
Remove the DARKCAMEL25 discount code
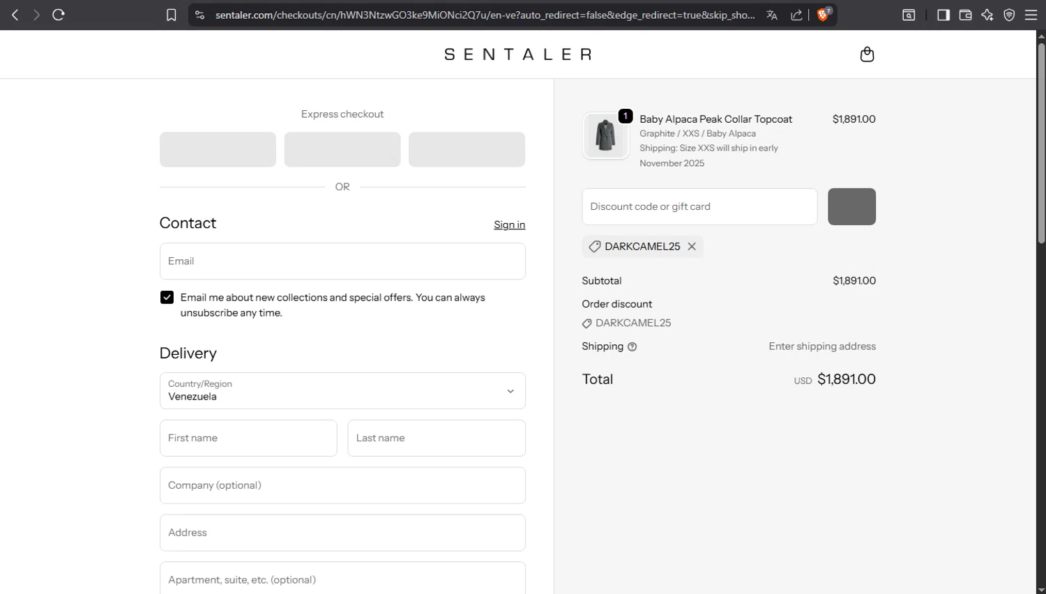coord(692,246)
